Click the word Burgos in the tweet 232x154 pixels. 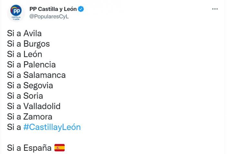[36, 44]
